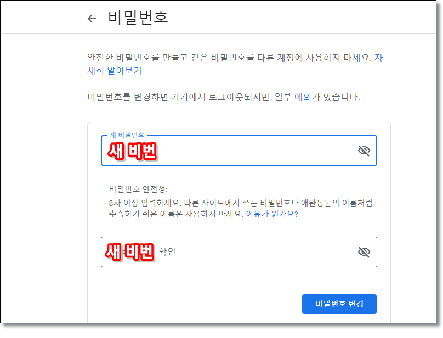
Task: Click the crossed-out eye icon in the confirm field
Action: pos(363,252)
